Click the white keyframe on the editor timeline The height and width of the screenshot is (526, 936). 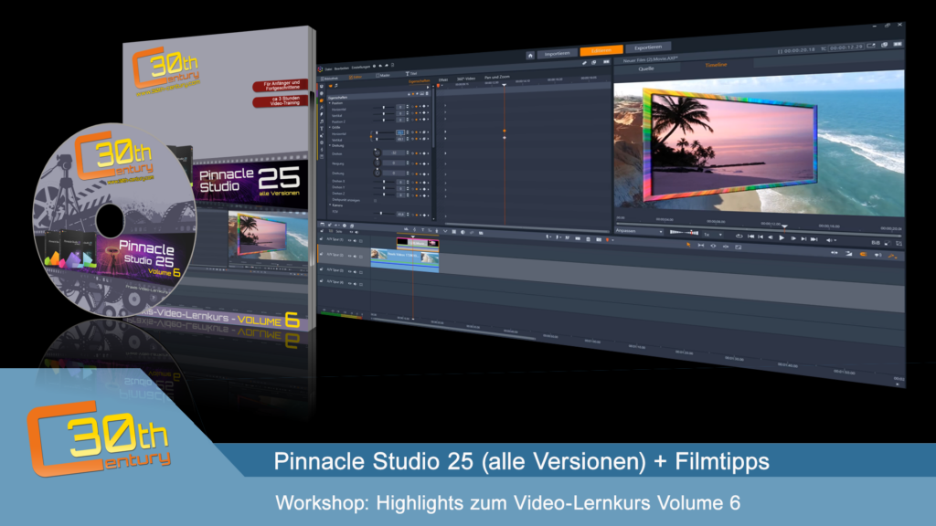pos(505,138)
